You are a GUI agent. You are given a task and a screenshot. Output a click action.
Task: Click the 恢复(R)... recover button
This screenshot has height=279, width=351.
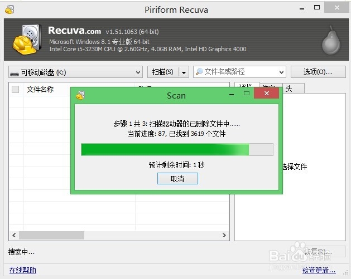318,252
